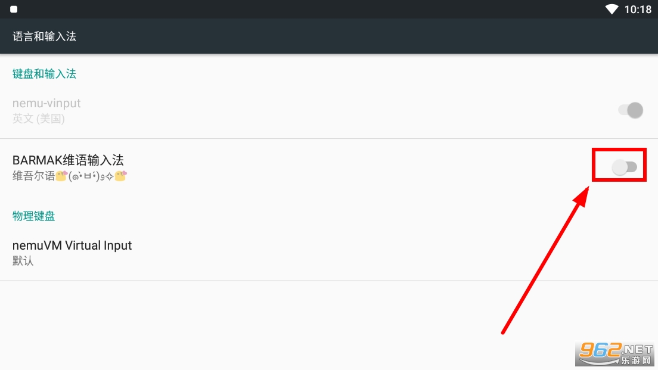Screen dimensions: 658x370
Task: Click the kaomoji face in BARMAK subtitle
Action: tap(89, 176)
